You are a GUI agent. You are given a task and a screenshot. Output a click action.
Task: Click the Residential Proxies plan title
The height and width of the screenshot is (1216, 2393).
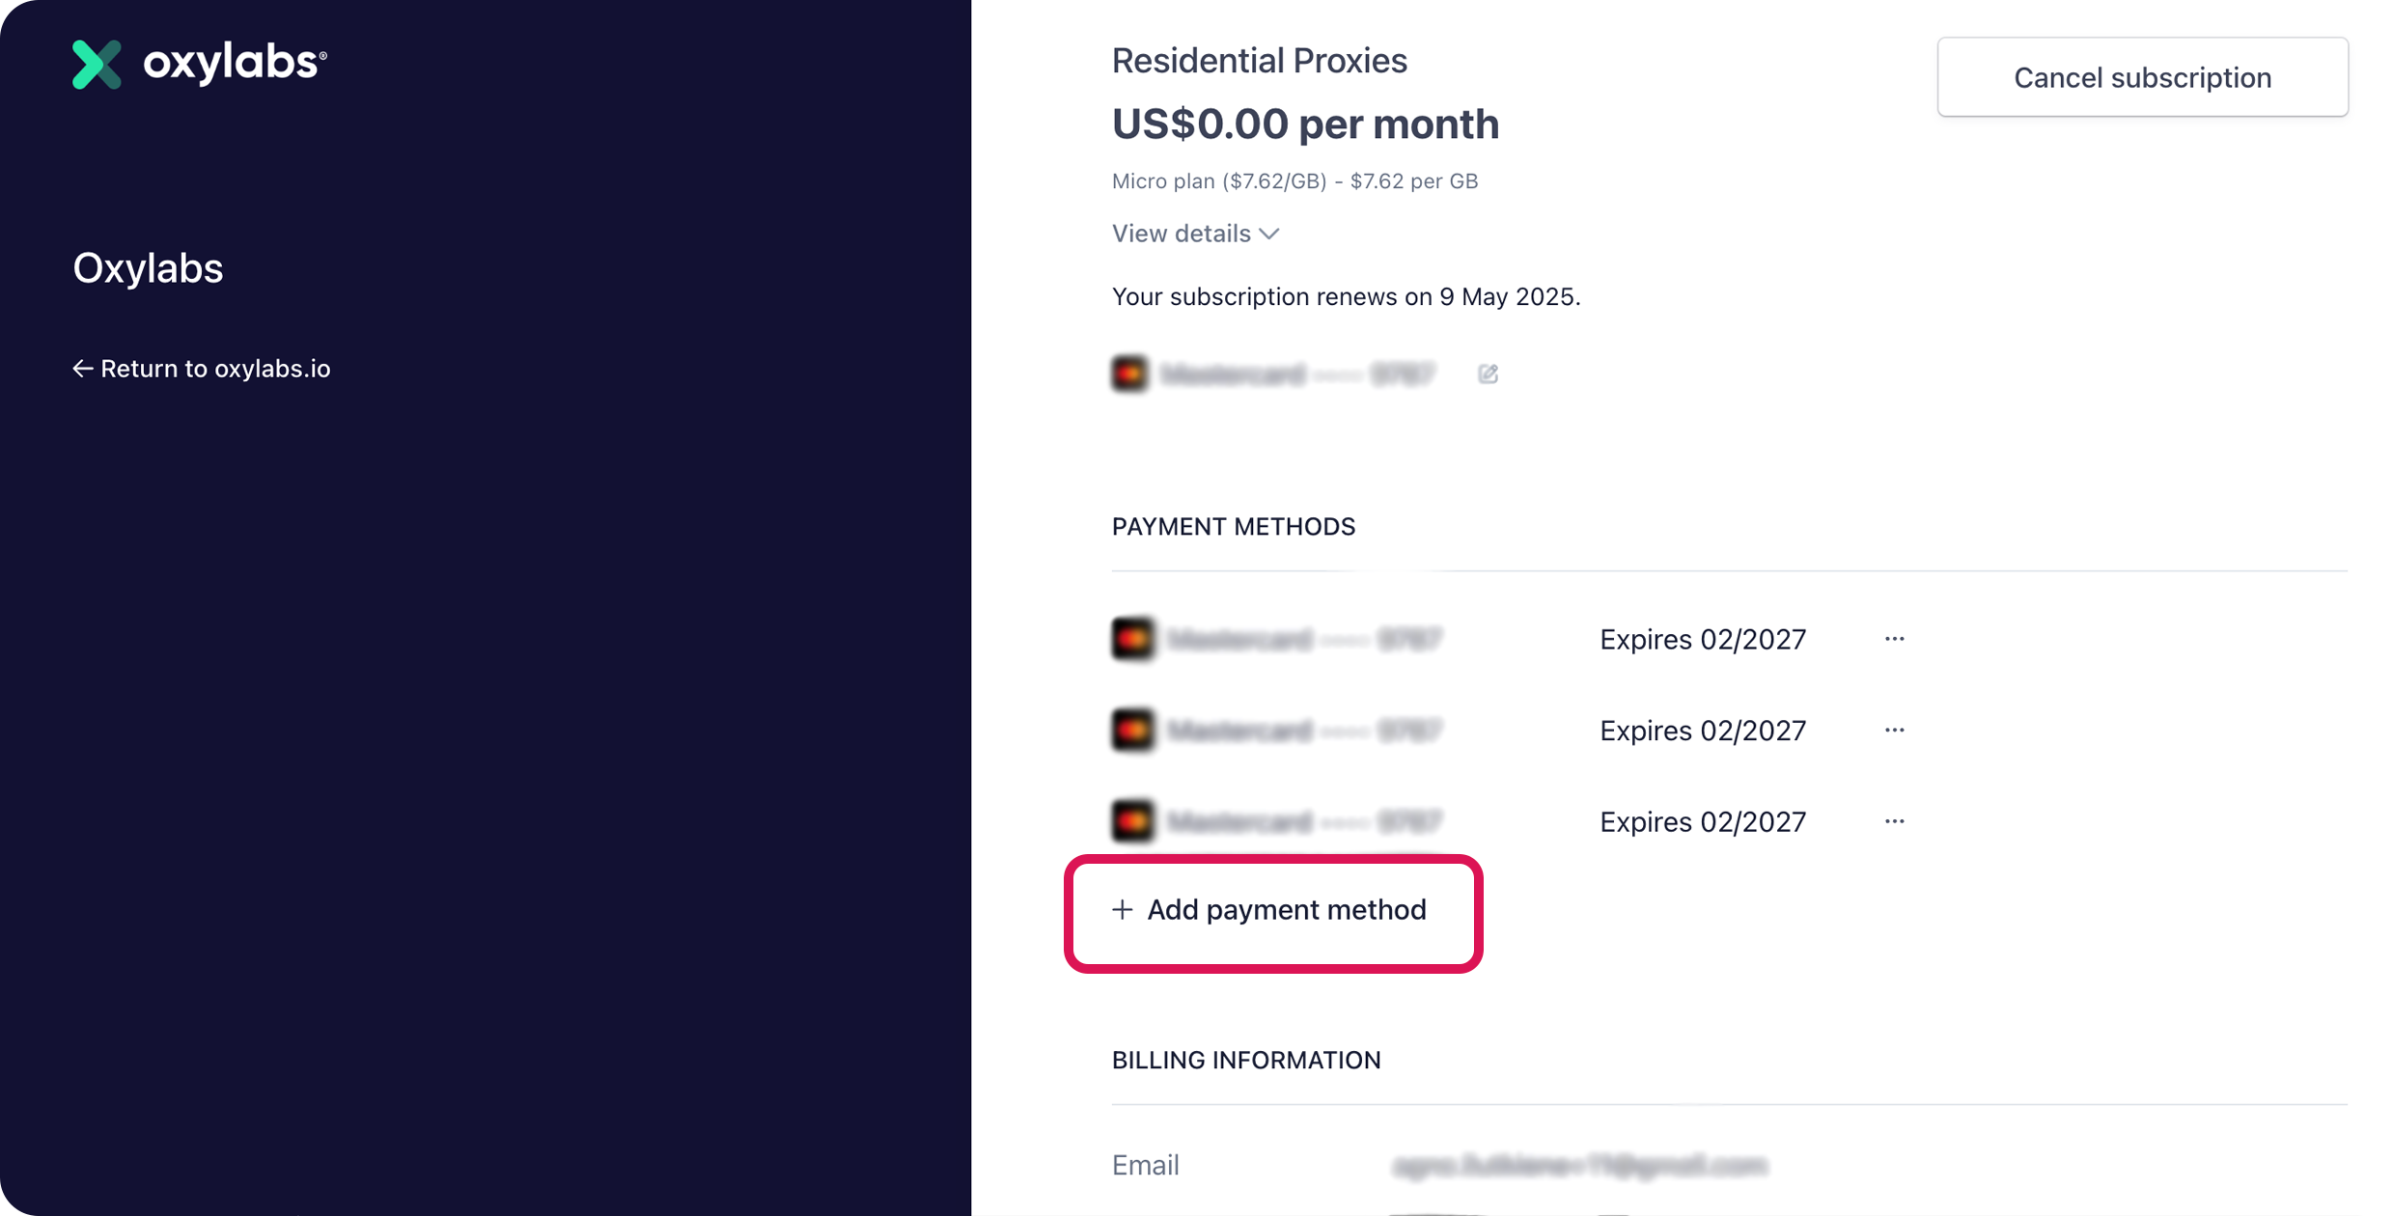pos(1259,61)
